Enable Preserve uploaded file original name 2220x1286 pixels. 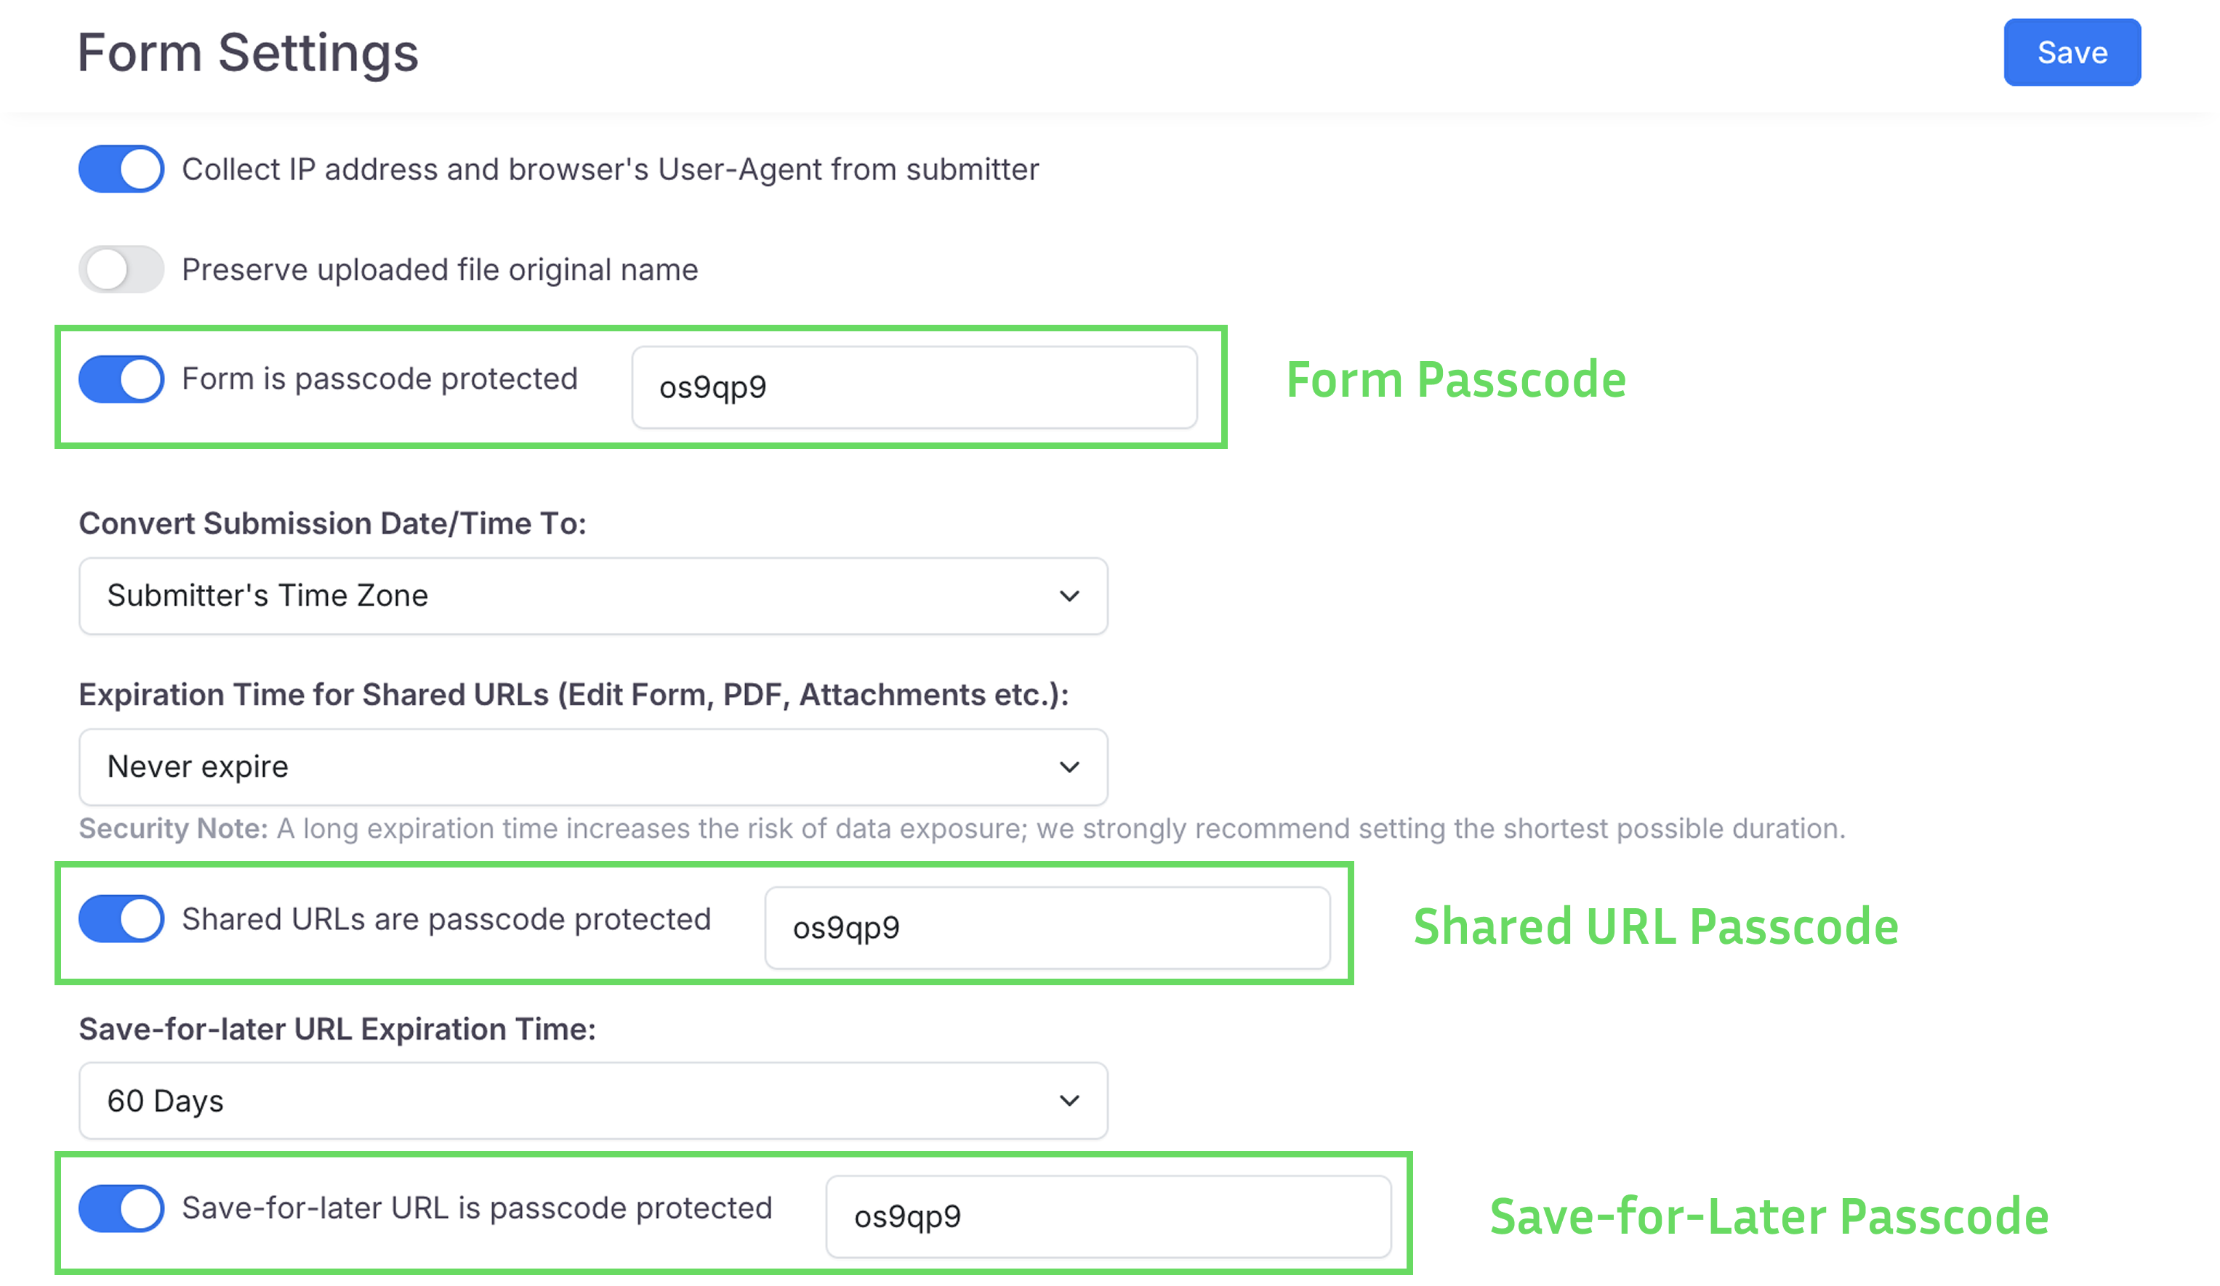(121, 270)
